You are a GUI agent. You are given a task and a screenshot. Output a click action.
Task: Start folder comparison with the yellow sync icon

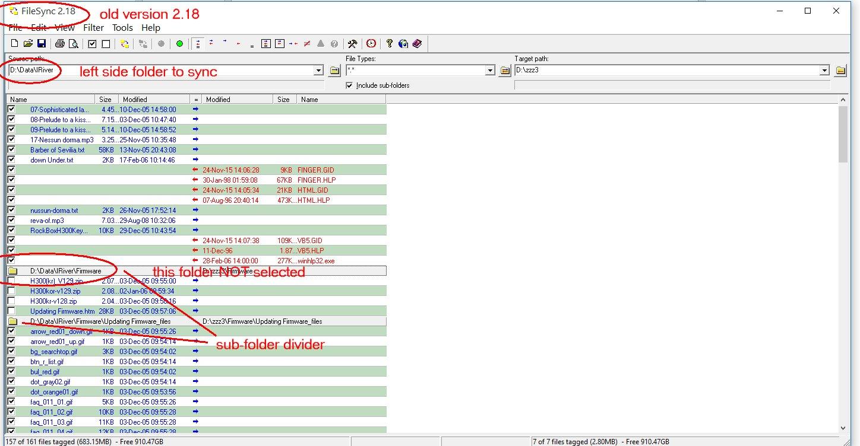coord(125,43)
